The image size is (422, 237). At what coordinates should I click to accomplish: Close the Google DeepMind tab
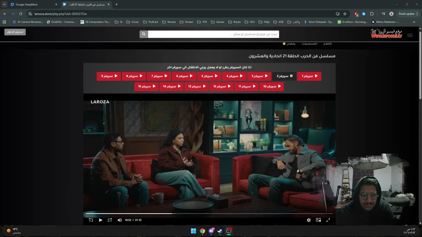click(56, 5)
